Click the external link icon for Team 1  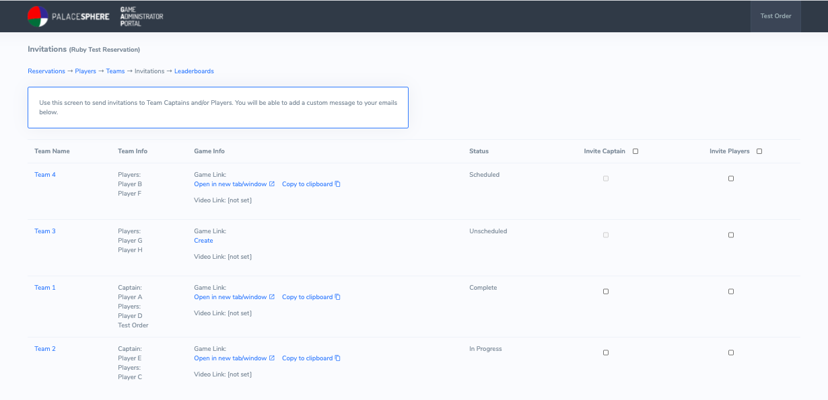(272, 297)
